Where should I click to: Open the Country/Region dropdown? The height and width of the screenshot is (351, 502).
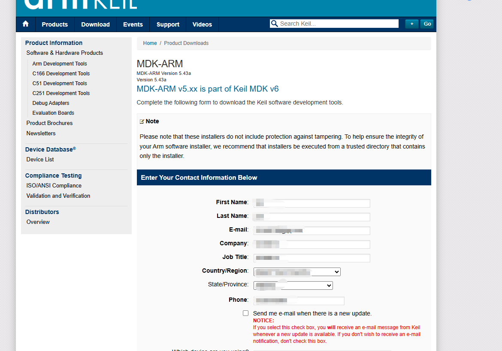tap(297, 272)
